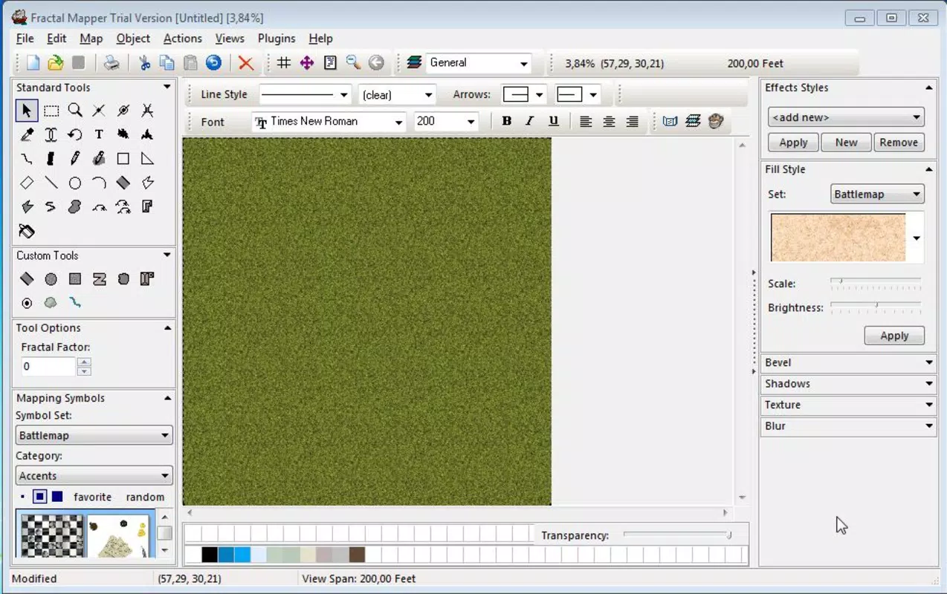Click the toolbar zoom magnifier icon

(x=353, y=63)
